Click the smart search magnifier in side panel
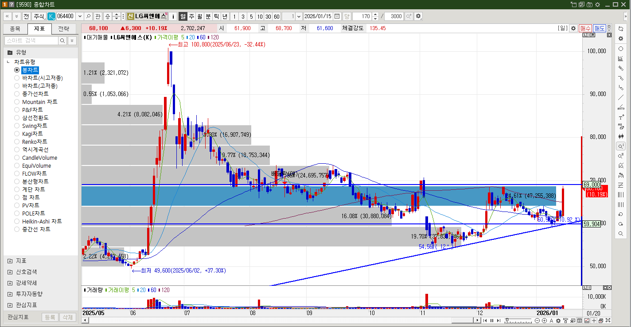This screenshot has width=631, height=327. [63, 41]
